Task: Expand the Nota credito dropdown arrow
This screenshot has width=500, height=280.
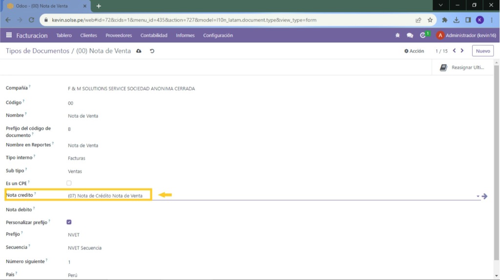Action: click(478, 196)
